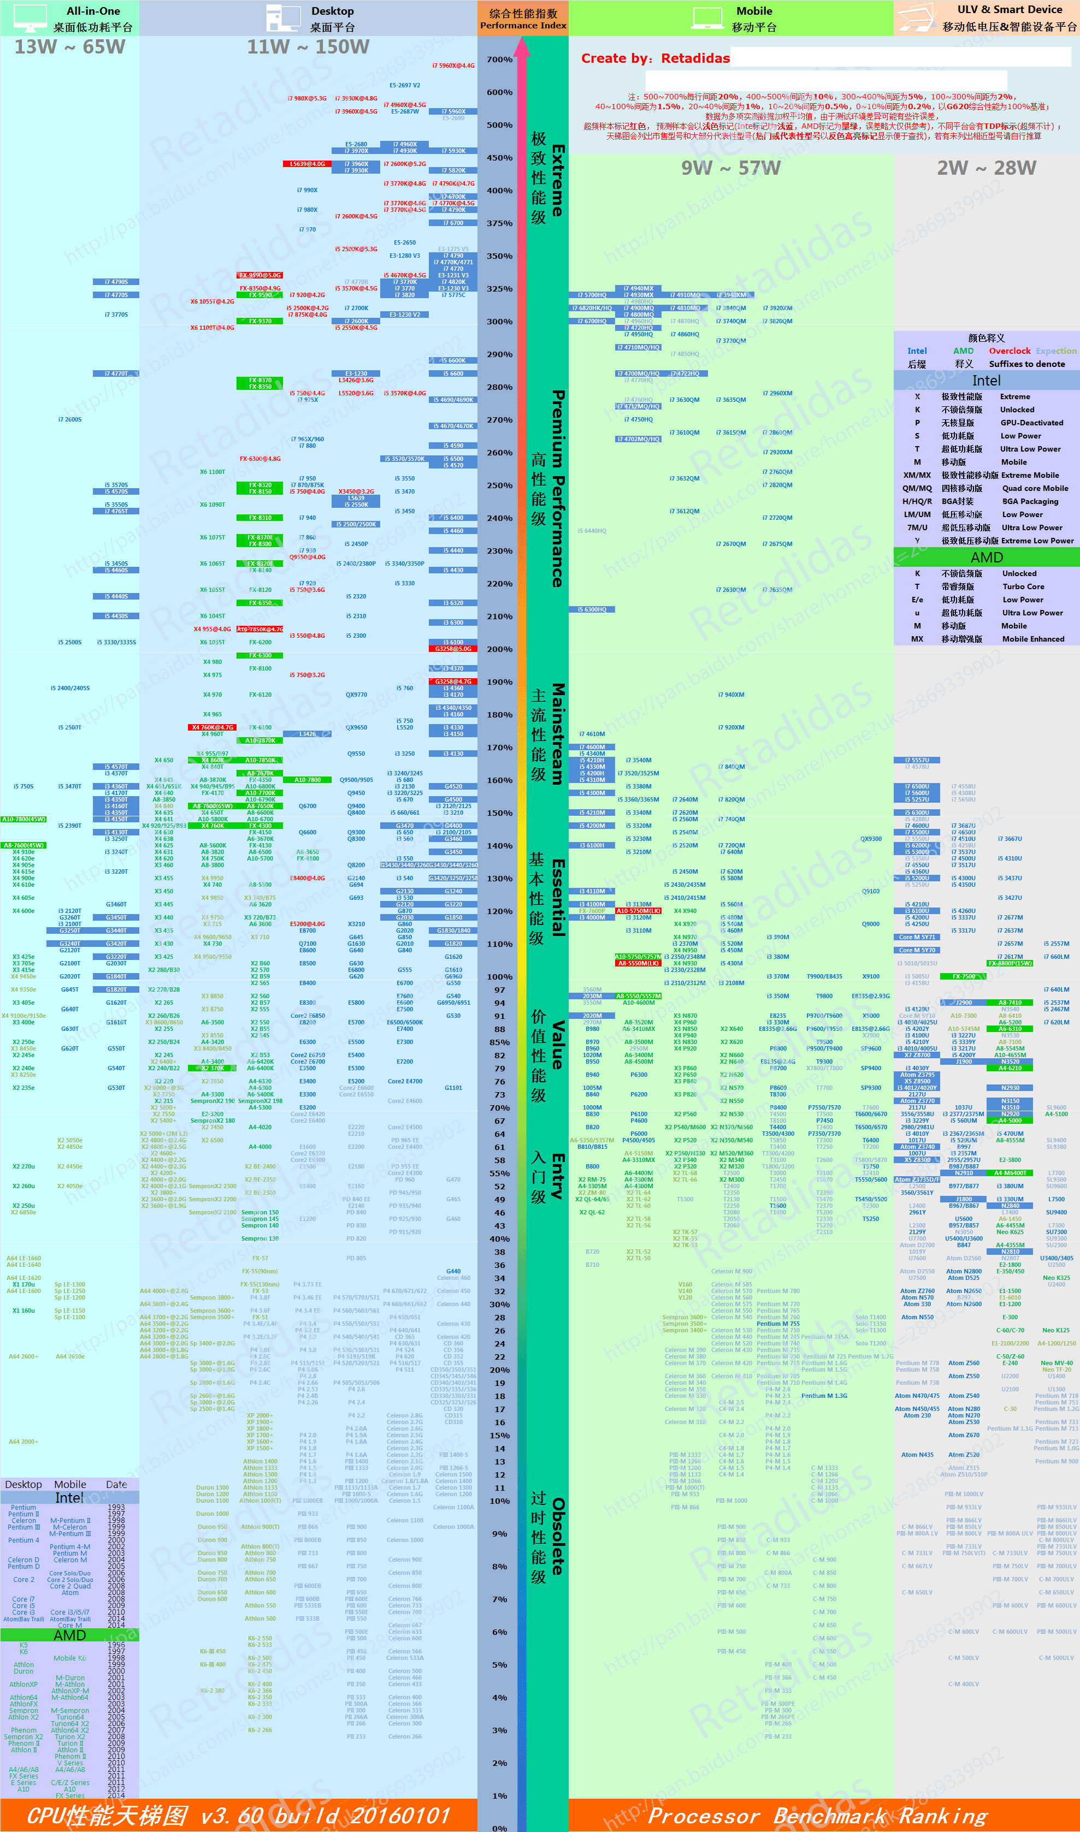Click the 'Create by: Retadidas' credit text
Image resolution: width=1080 pixels, height=1832 pixels.
tap(655, 58)
